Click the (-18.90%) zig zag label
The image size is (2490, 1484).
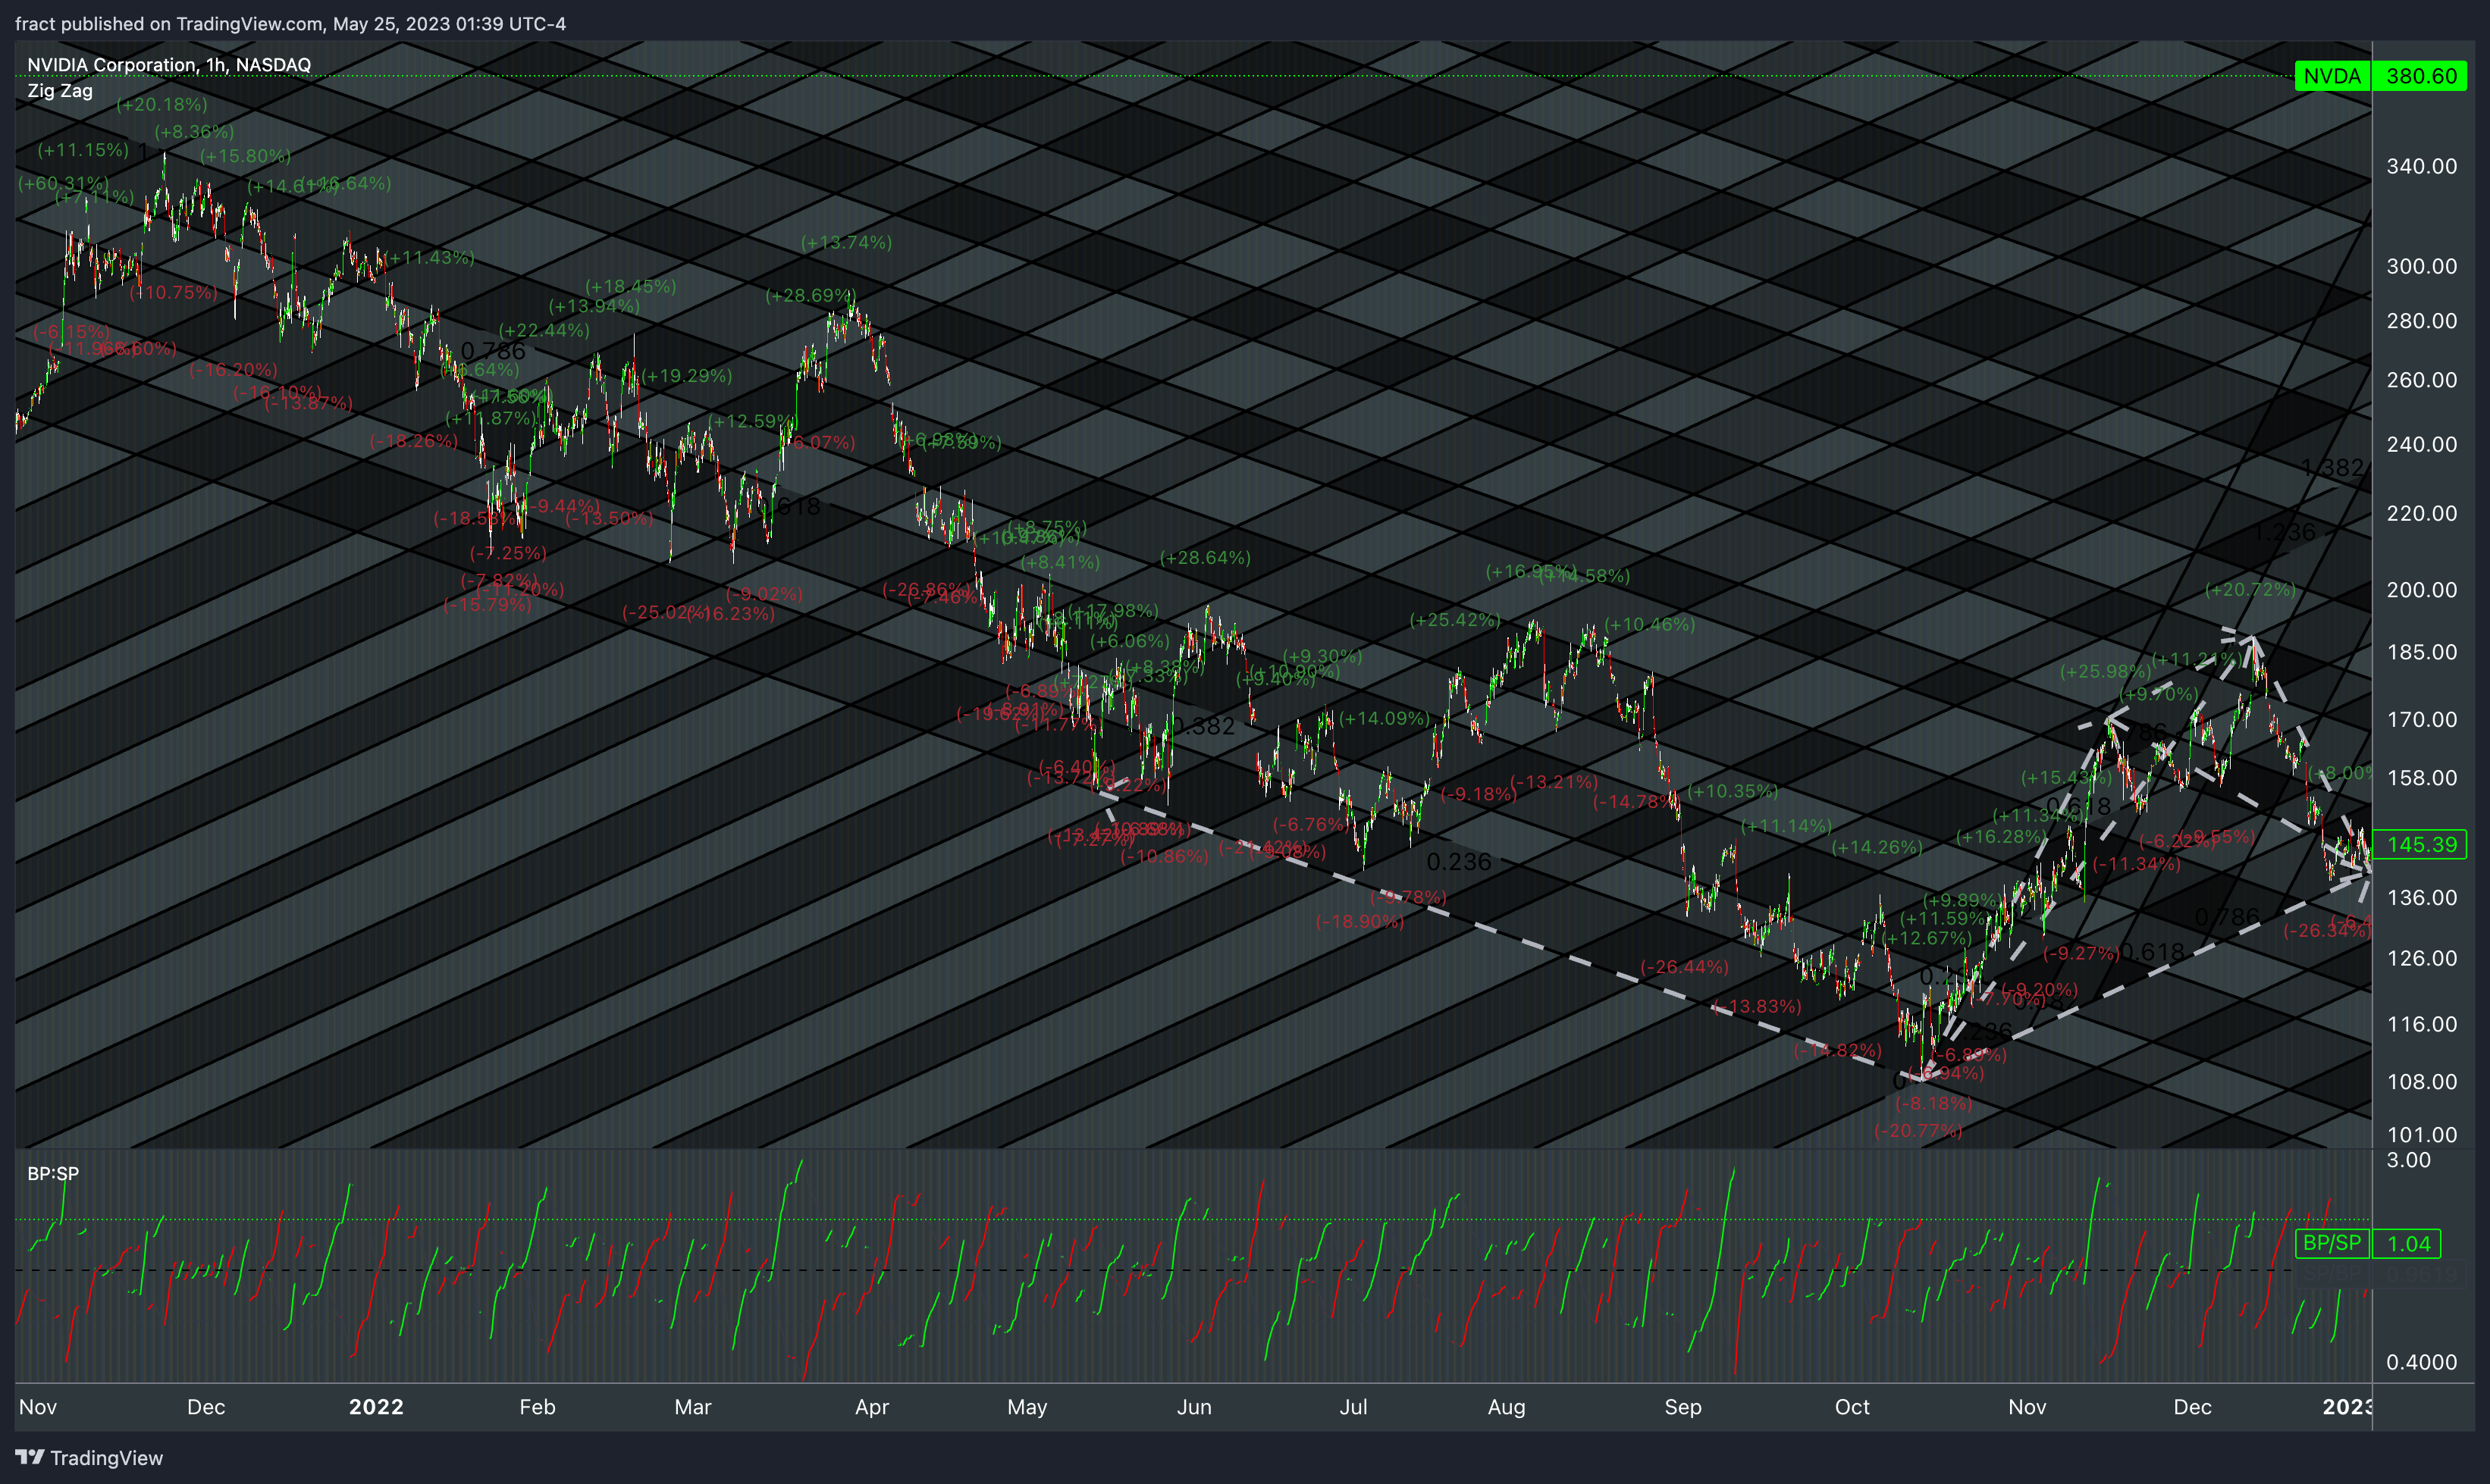click(x=1359, y=922)
